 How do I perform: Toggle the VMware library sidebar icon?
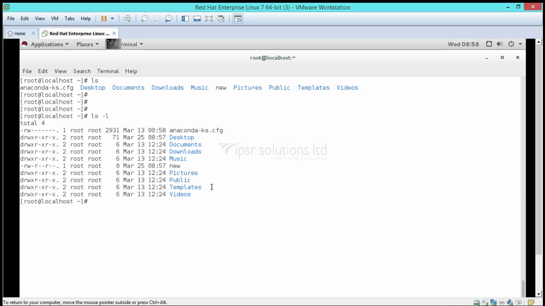(x=185, y=18)
